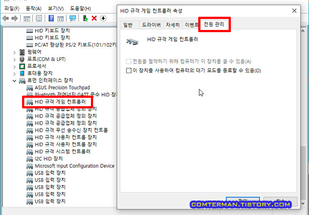Click the 휴먼 인터페이스 장치 category icon
This screenshot has height=215, width=309.
(22, 81)
